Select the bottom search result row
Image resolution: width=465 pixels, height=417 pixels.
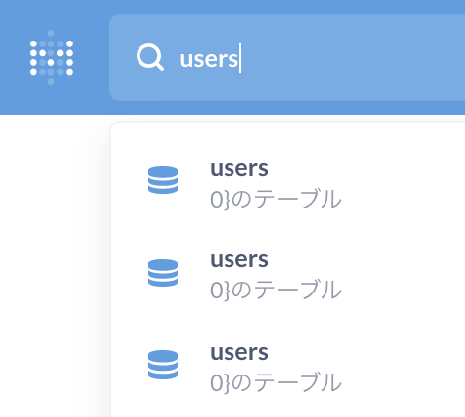coord(288,366)
